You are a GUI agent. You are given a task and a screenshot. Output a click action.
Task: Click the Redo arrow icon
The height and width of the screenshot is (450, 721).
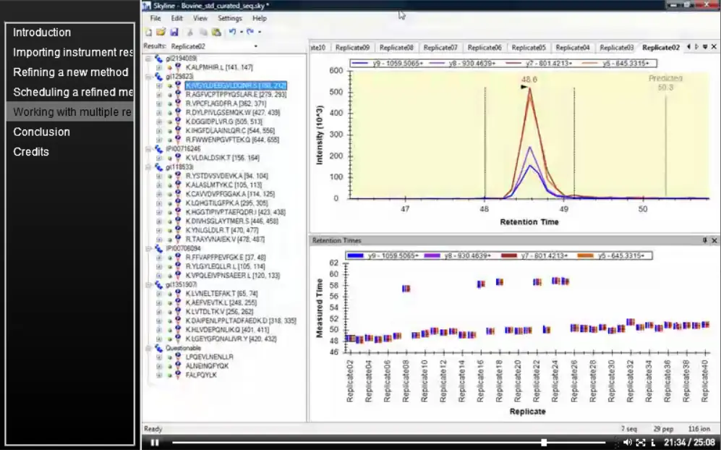click(x=250, y=32)
